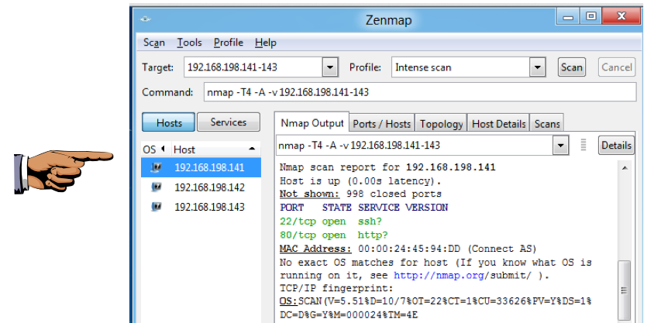Open the nmap output command dropdown
The height and width of the screenshot is (323, 654).
(561, 145)
